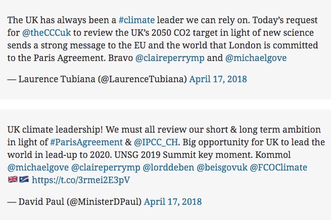This screenshot has height=220, width=331.
Task: Click the Marshall Islands flag emoji
Action: [24, 179]
